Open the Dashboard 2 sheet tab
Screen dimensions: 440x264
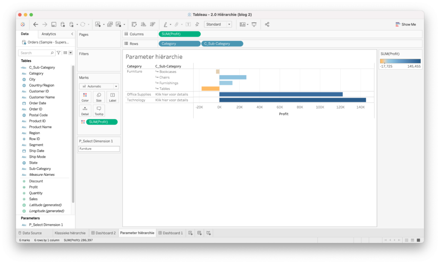103,233
